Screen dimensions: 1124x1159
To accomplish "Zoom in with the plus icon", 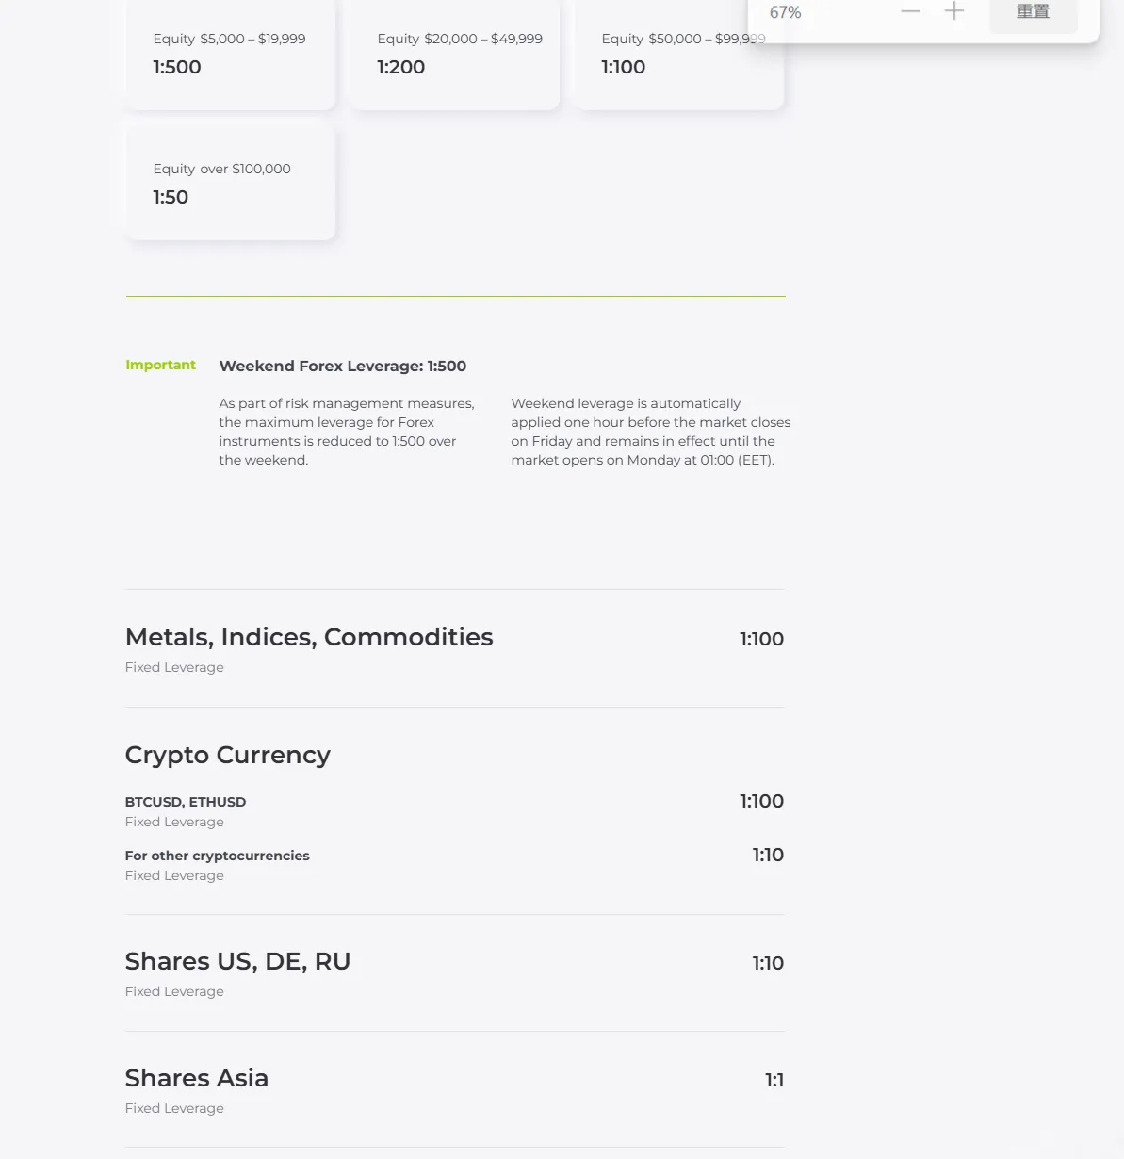I will pyautogui.click(x=954, y=11).
